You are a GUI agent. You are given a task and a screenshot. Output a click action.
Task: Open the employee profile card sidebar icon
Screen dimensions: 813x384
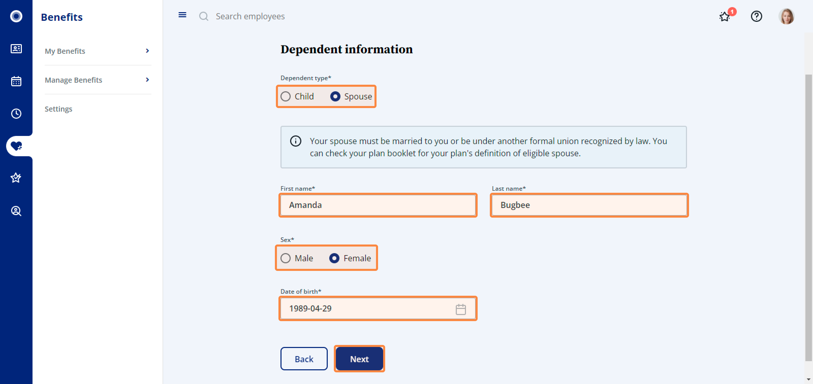pos(16,49)
